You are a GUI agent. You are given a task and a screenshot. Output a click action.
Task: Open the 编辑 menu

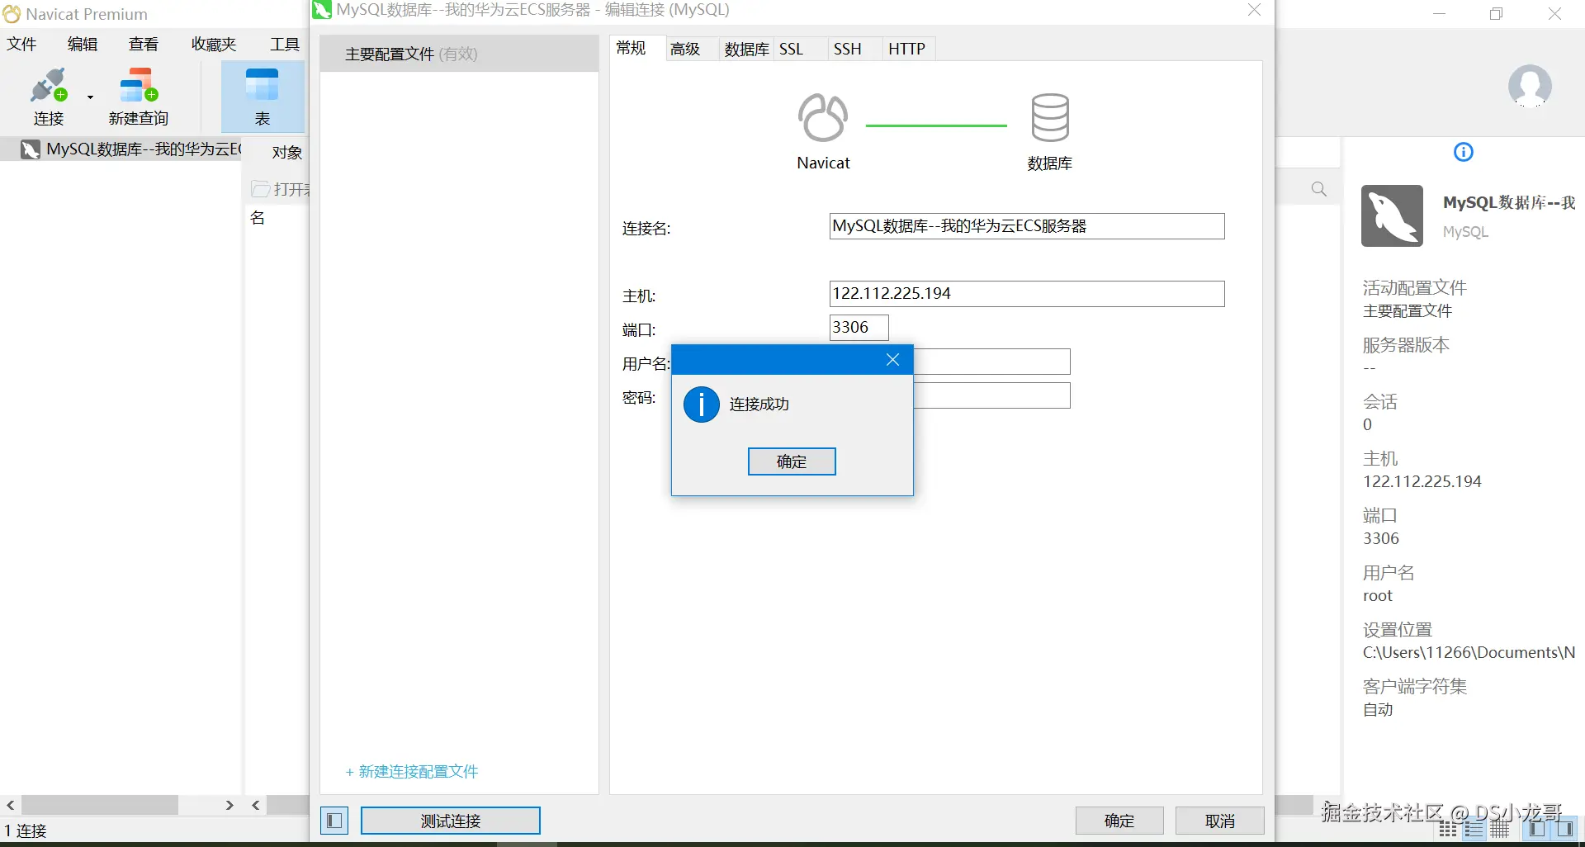pyautogui.click(x=83, y=44)
